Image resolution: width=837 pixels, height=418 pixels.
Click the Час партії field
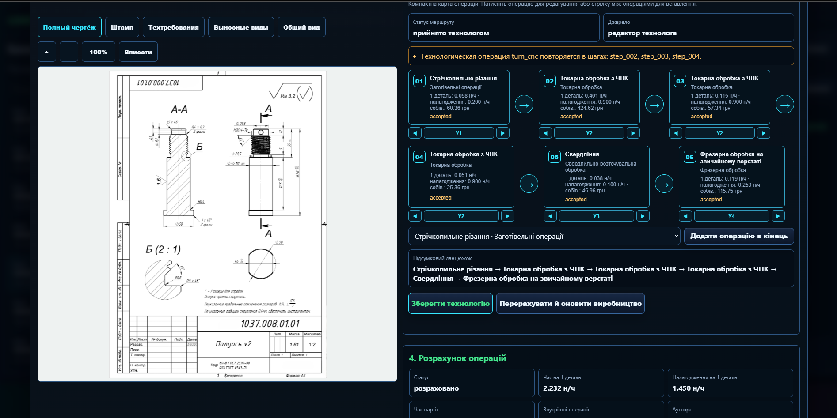pyautogui.click(x=472, y=410)
